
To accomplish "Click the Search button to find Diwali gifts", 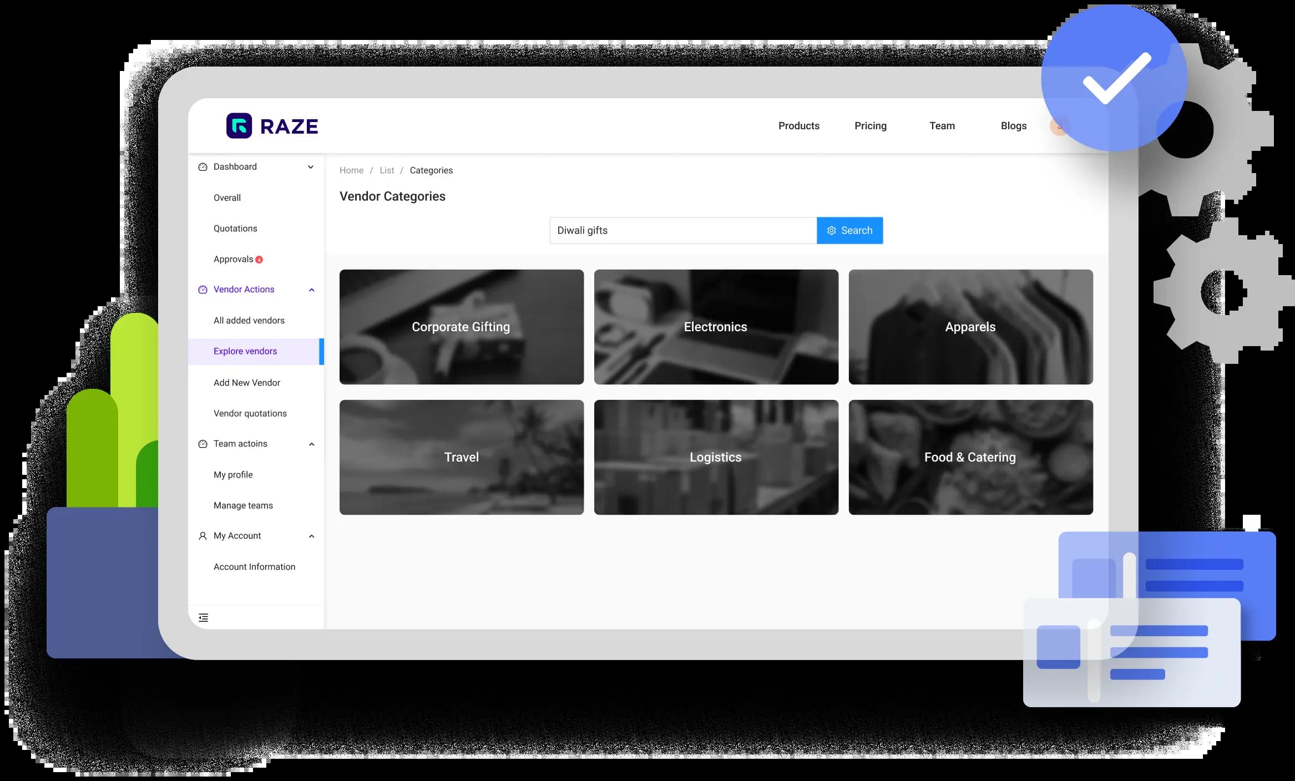I will tap(849, 230).
